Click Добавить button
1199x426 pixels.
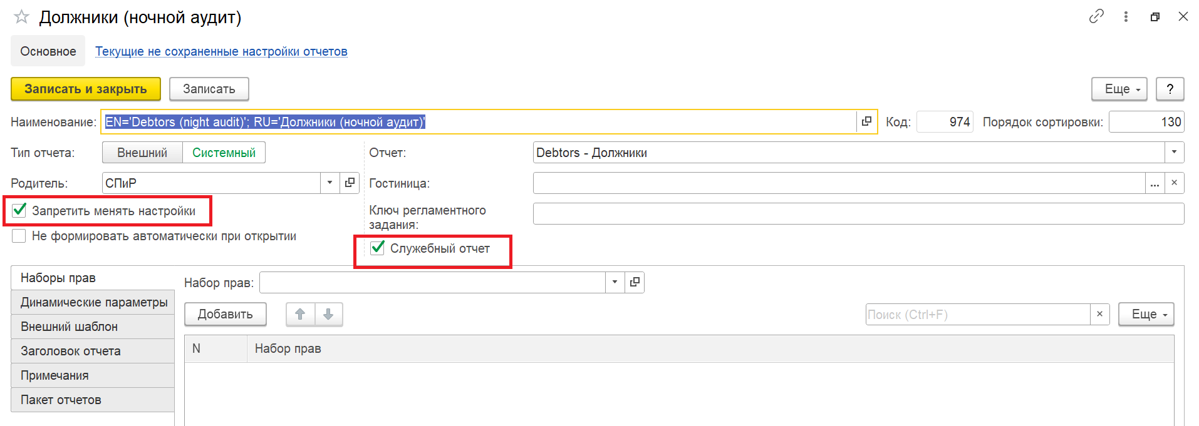pyautogui.click(x=226, y=314)
